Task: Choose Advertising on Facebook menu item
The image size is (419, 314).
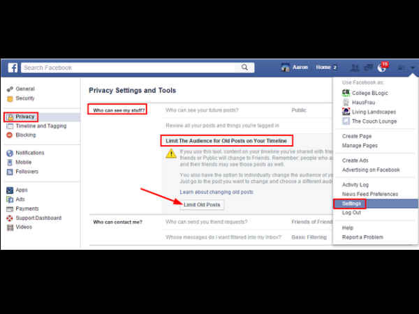Action: pos(371,170)
